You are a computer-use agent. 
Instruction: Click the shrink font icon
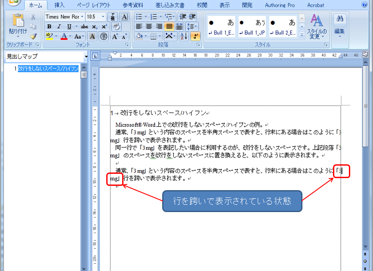(124, 37)
